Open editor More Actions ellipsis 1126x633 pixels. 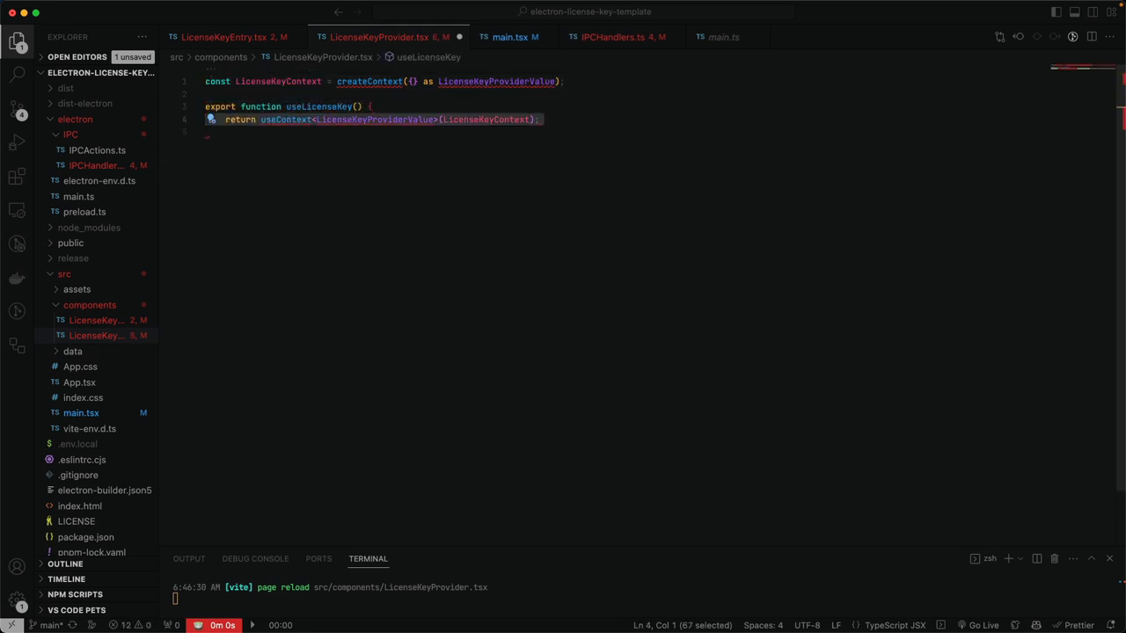[1110, 37]
